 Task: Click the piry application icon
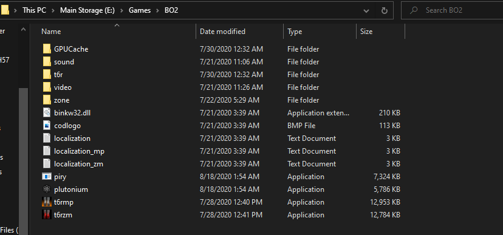coord(47,176)
